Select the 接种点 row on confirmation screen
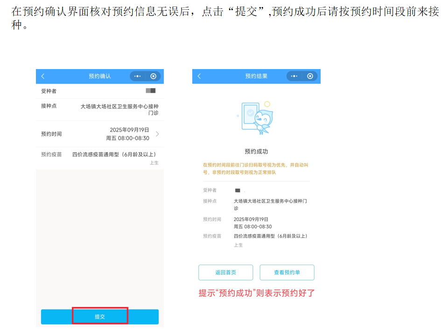 coord(99,109)
